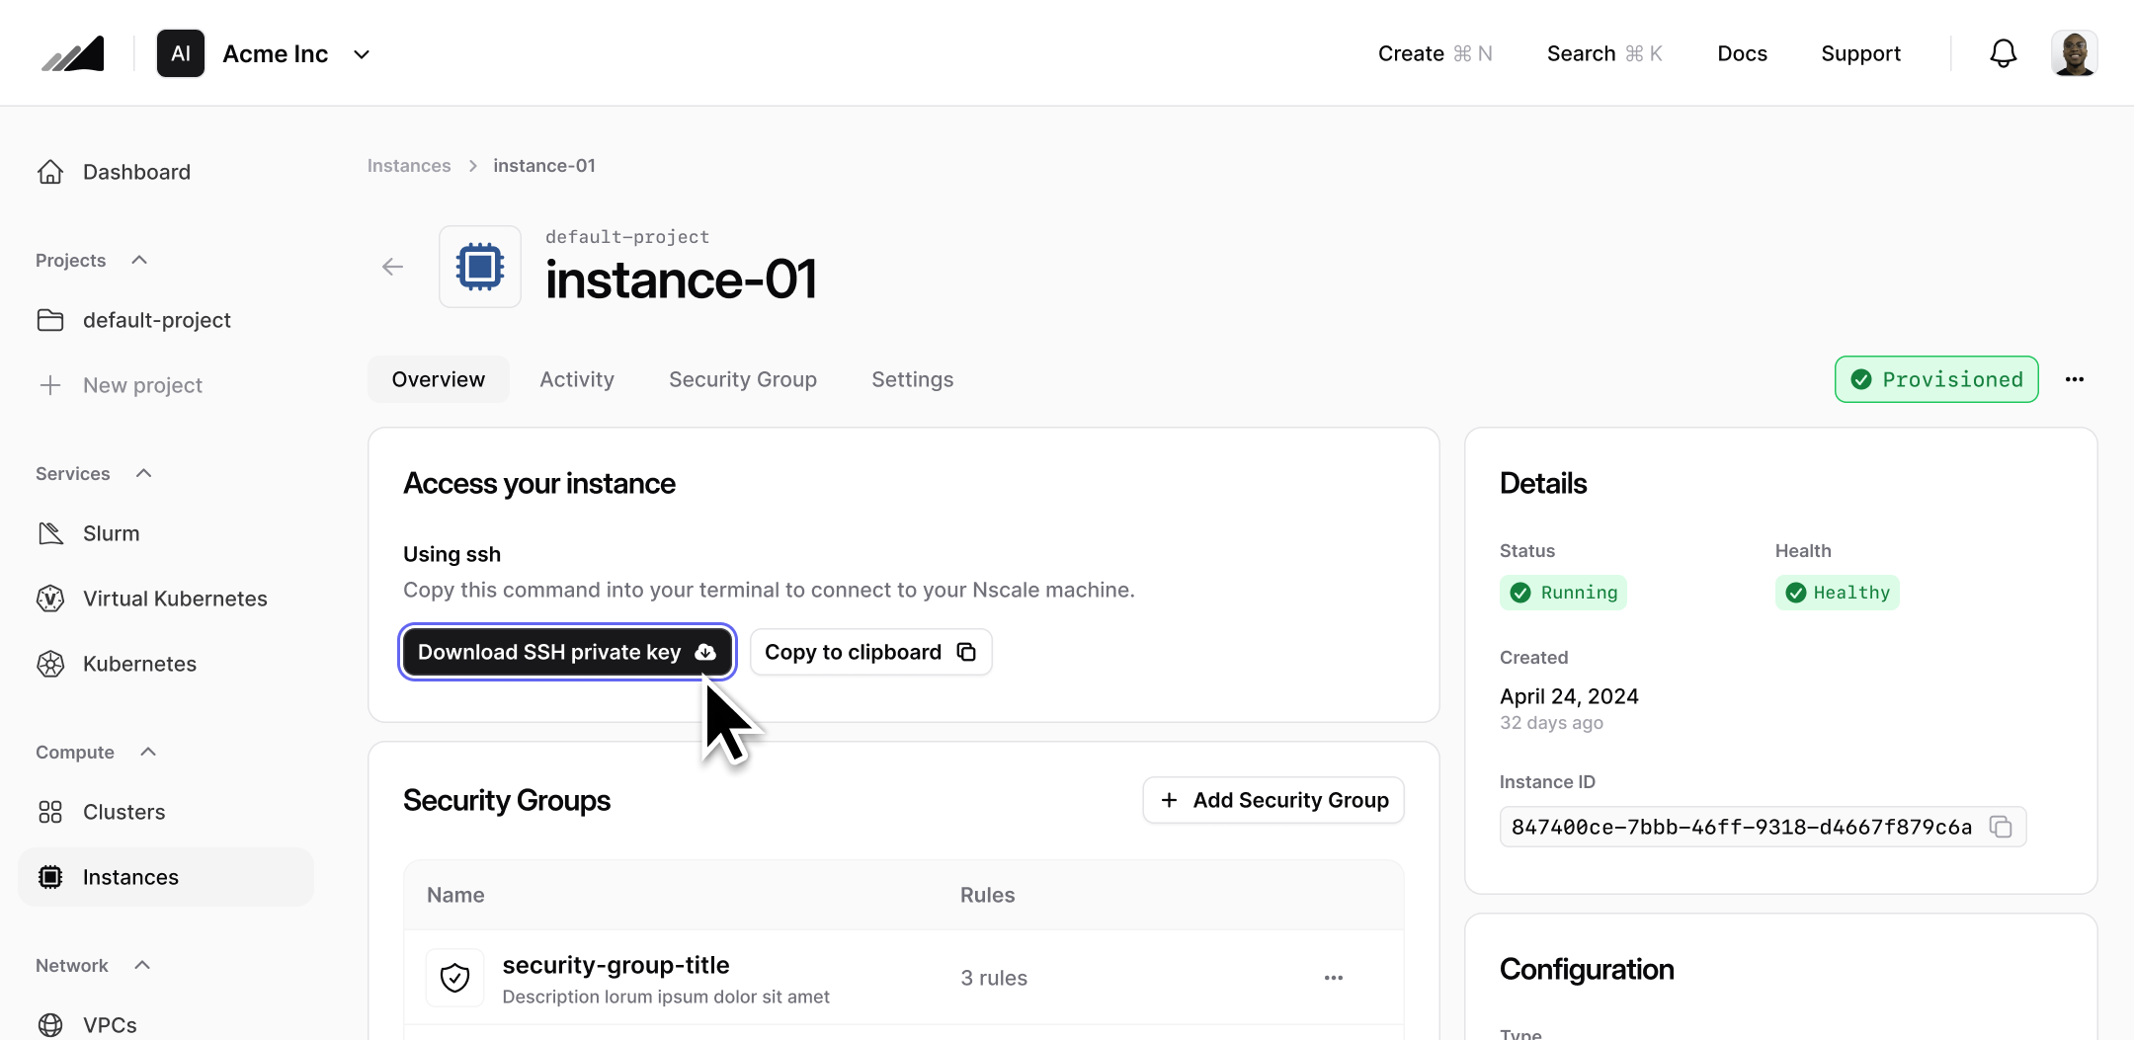2134x1040 pixels.
Task: Open notifications bell
Action: point(2003,53)
